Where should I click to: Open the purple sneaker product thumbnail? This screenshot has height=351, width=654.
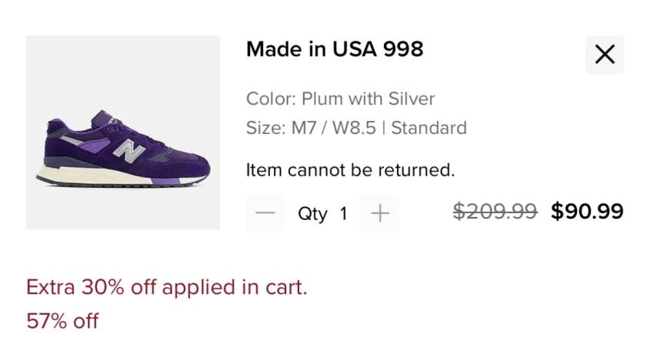coord(123,132)
